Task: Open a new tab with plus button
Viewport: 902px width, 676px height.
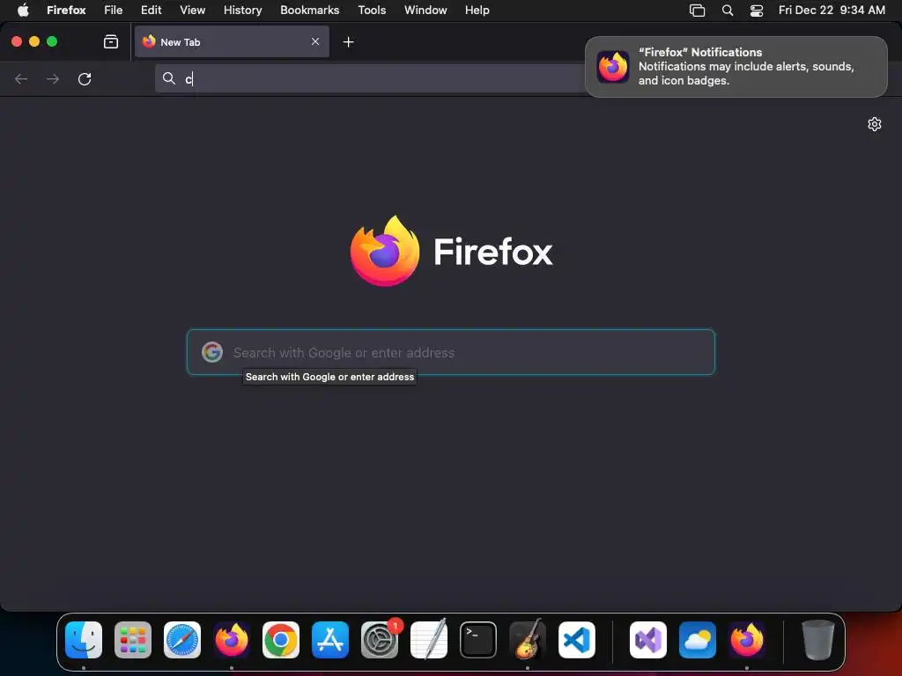Action: coord(348,42)
